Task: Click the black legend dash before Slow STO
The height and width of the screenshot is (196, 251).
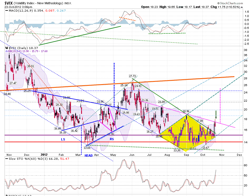Action: (x=7, y=159)
